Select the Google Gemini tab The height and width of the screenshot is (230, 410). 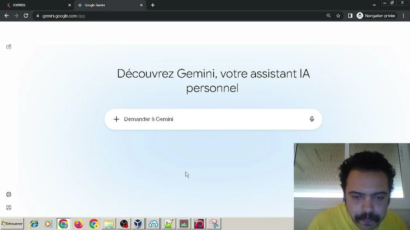click(x=110, y=5)
